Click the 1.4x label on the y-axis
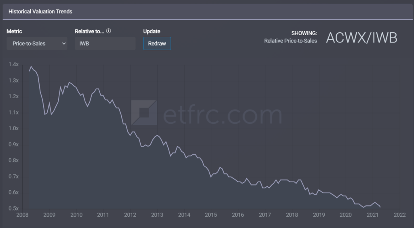 (13, 64)
